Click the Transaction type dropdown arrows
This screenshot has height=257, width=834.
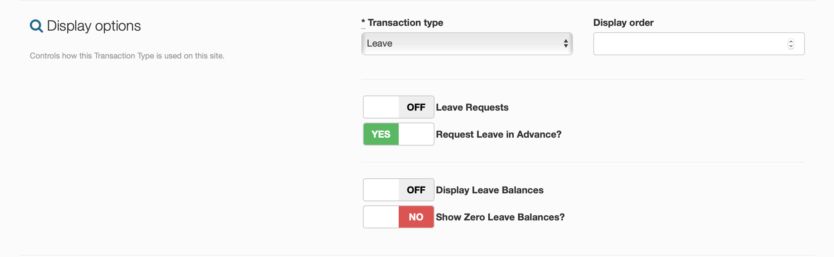(565, 44)
